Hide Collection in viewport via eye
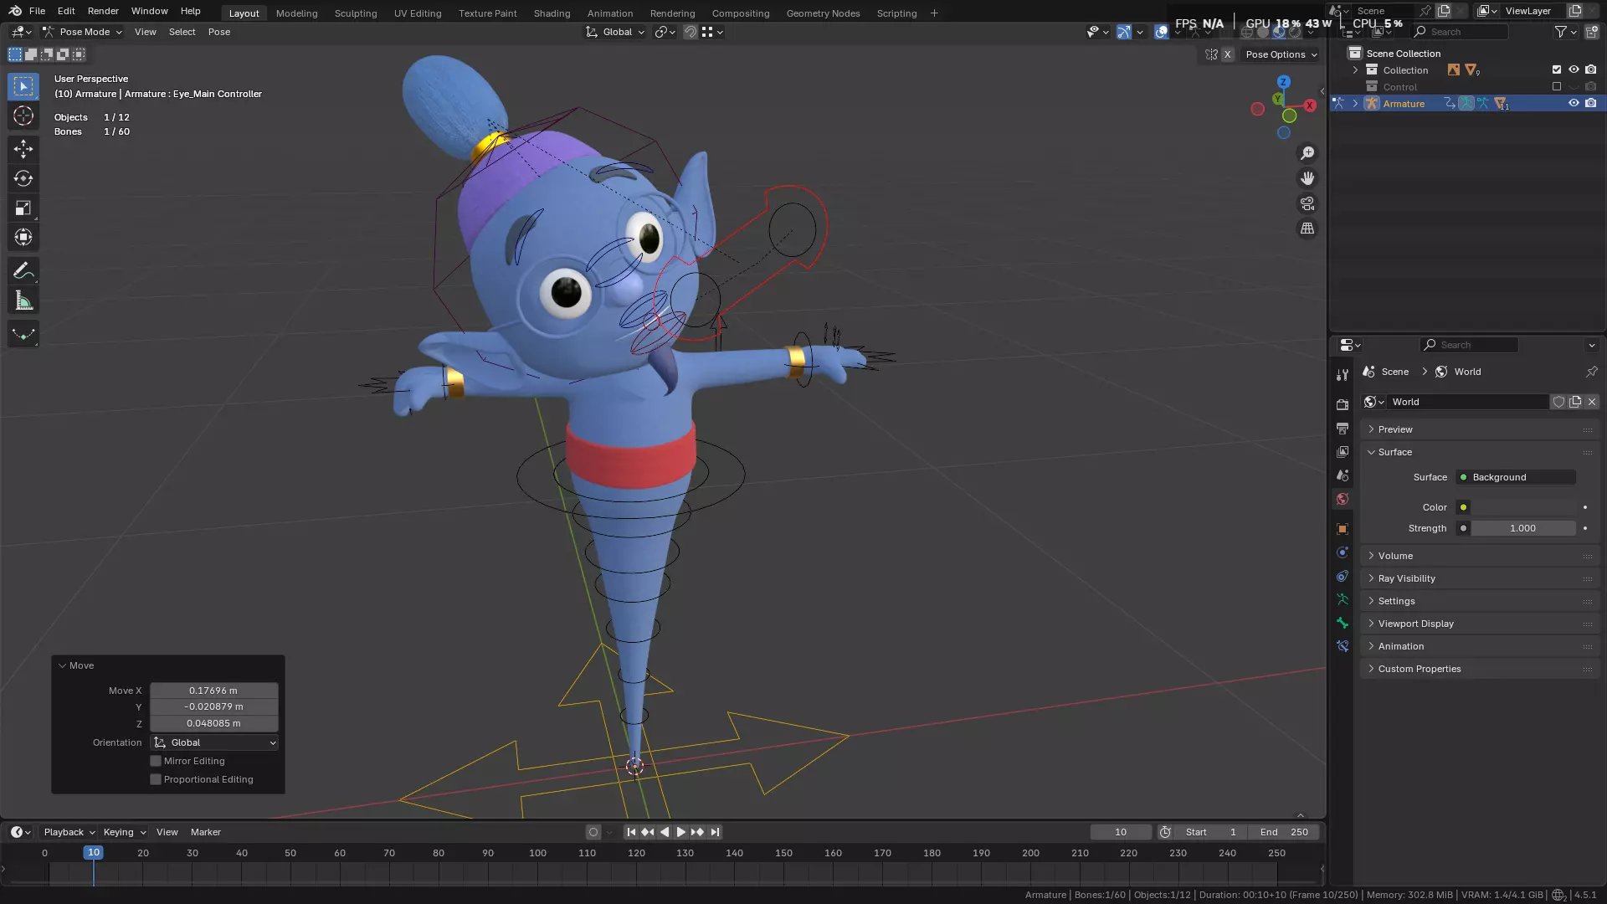The image size is (1607, 904). coord(1574,69)
